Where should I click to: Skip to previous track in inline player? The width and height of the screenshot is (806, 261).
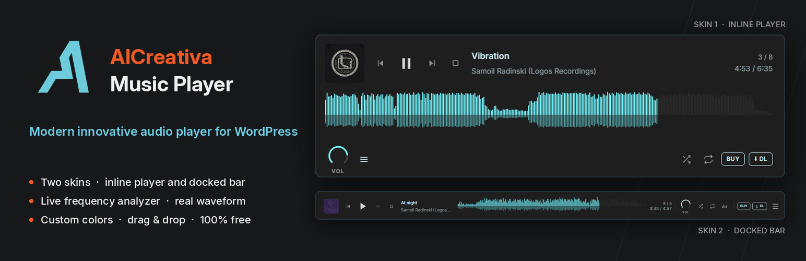[381, 63]
